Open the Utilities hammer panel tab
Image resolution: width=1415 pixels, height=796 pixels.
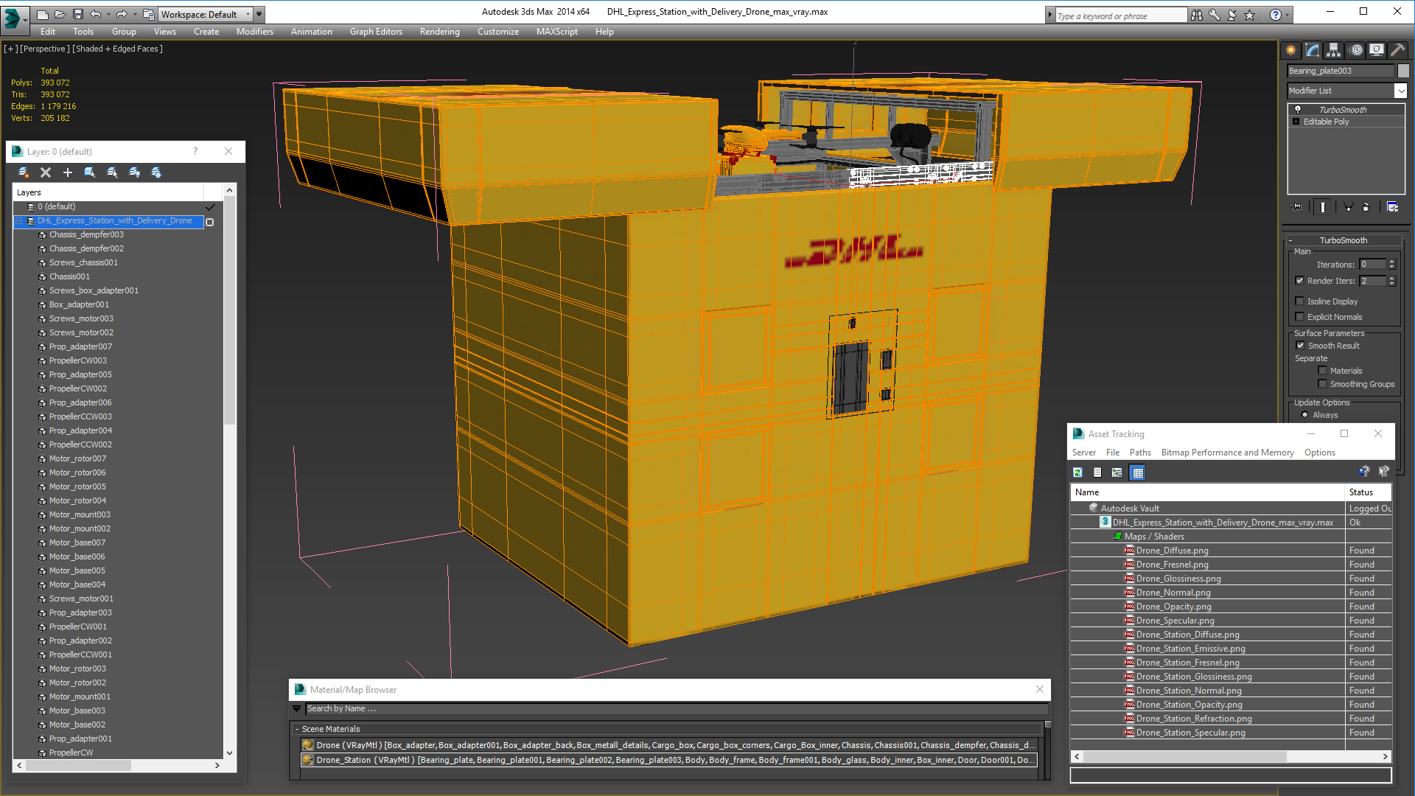tap(1397, 50)
